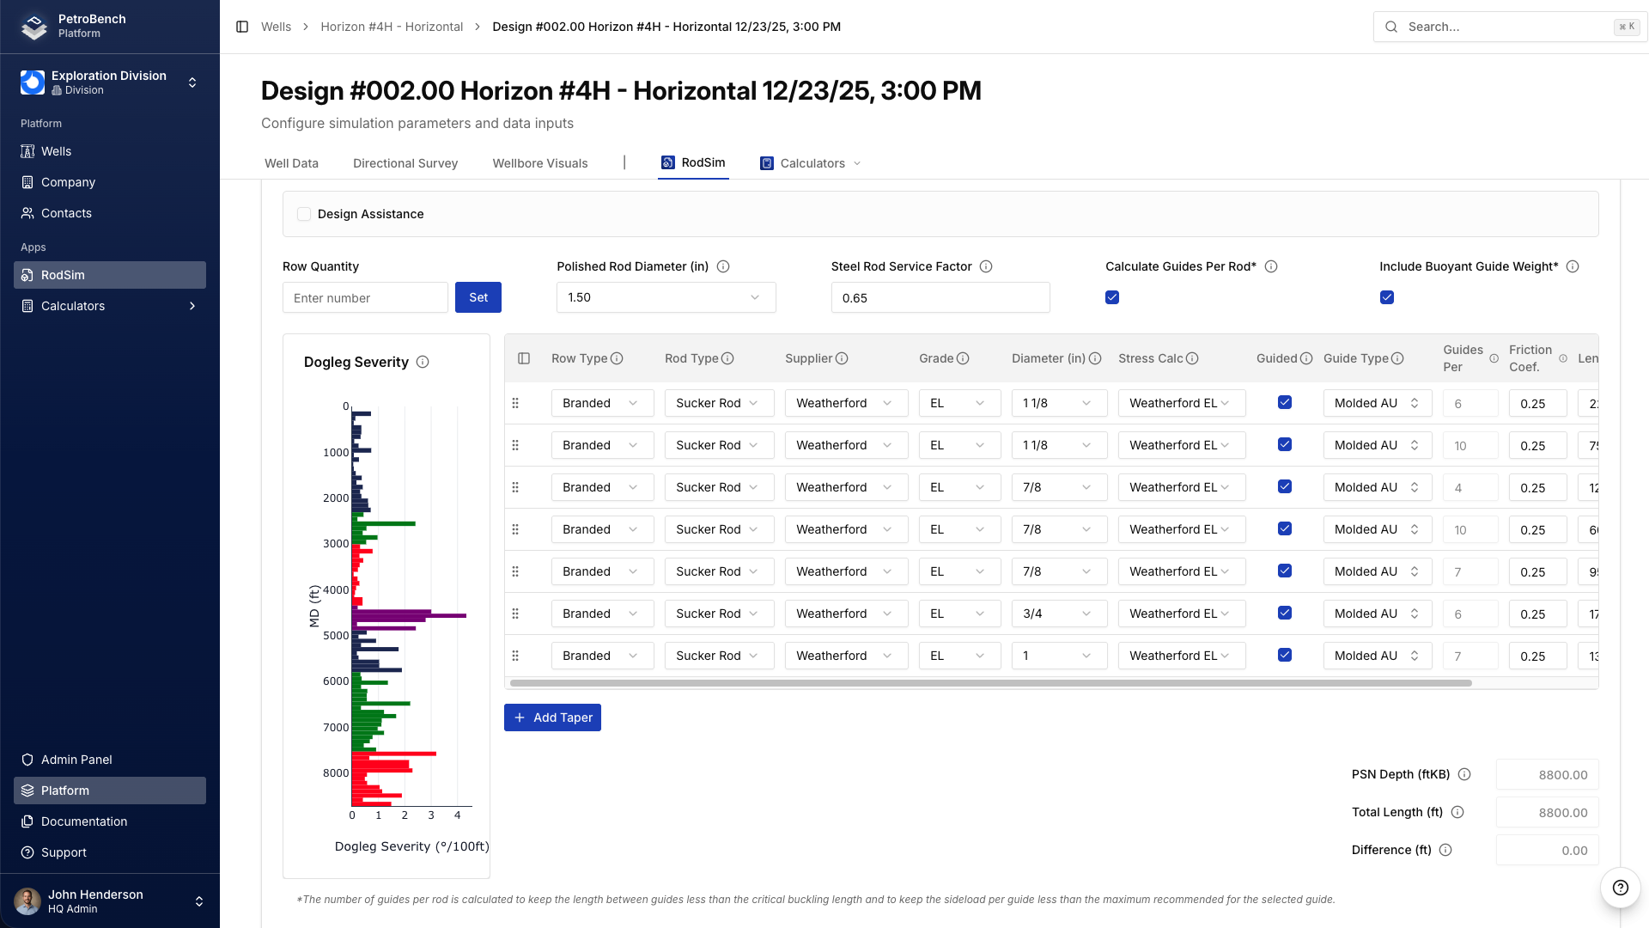The image size is (1649, 928).
Task: Uncheck Calculate Guides Per Rod checkbox
Action: [1112, 297]
